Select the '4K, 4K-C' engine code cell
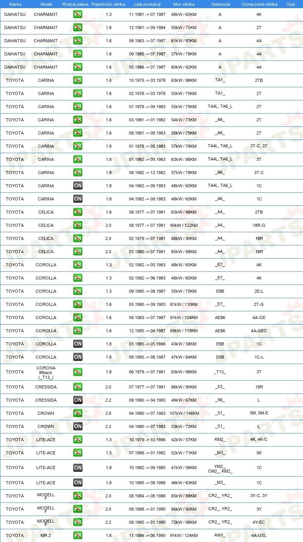This screenshot has width=303, height=542. coord(259,440)
